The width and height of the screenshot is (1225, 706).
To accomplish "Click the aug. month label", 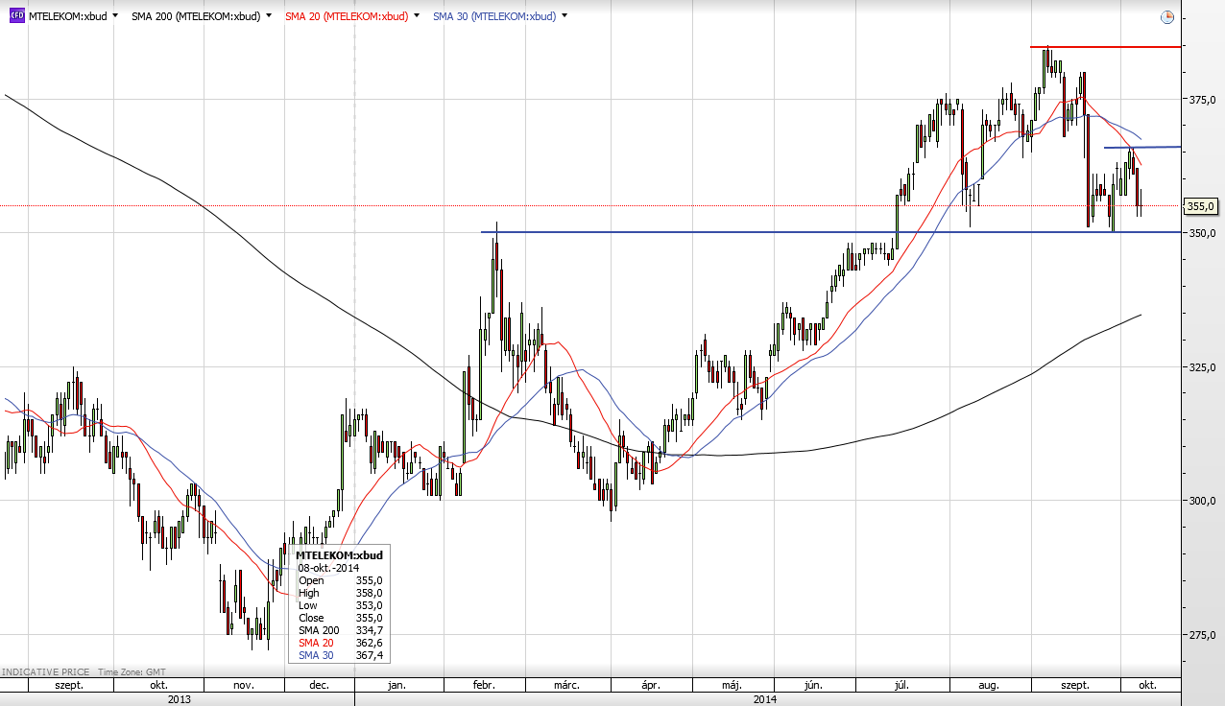I will [x=990, y=686].
